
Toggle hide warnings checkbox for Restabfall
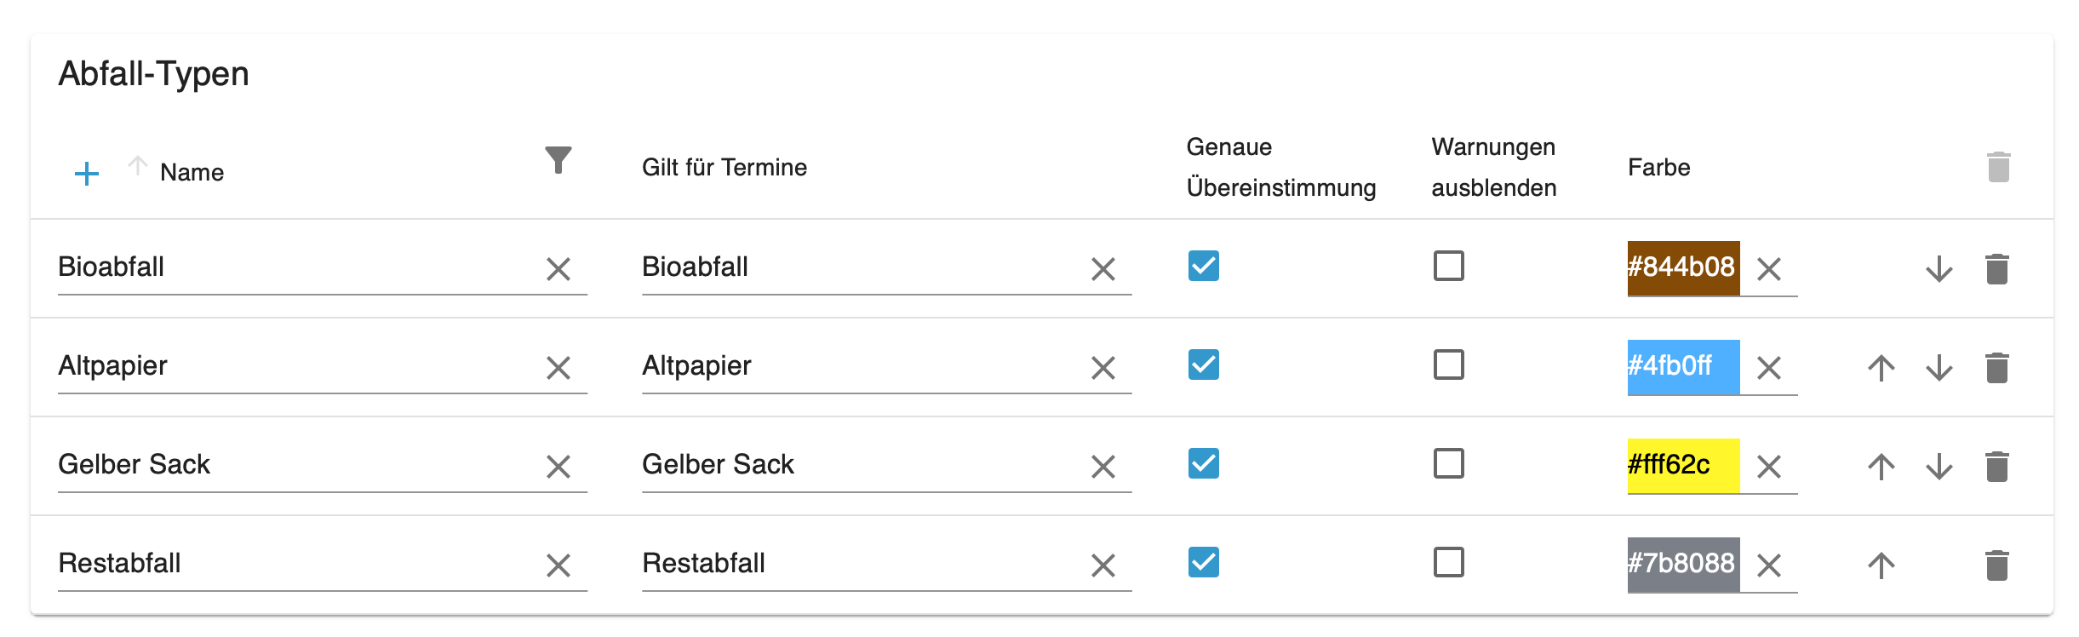[x=1449, y=562]
